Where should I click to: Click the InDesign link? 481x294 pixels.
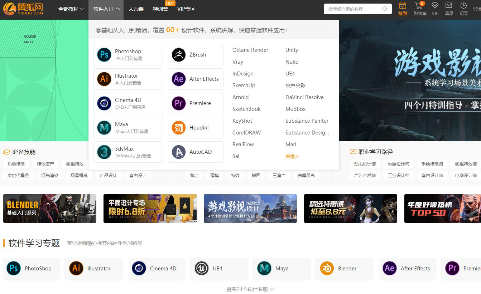point(243,74)
